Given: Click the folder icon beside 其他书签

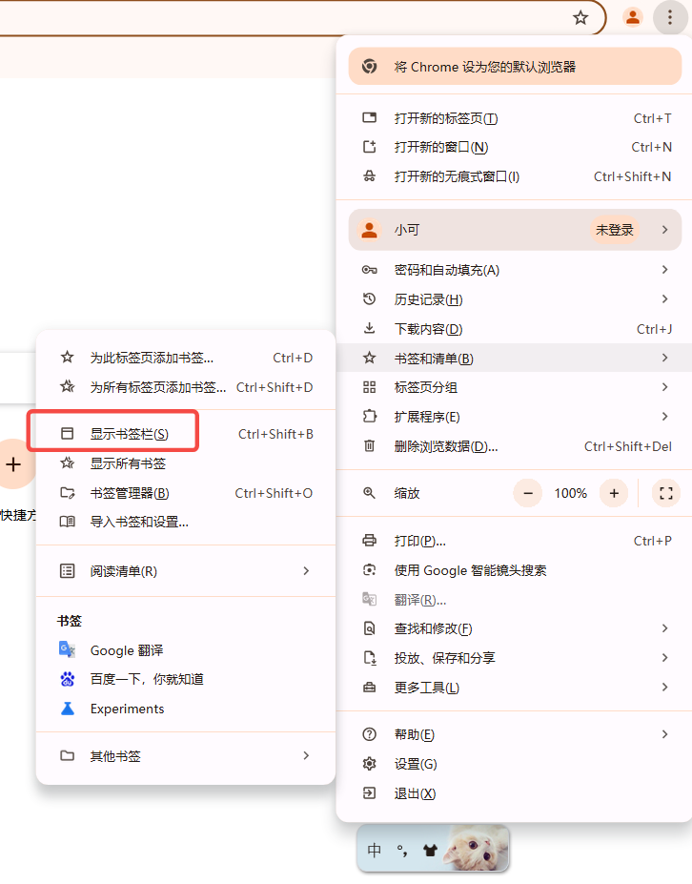Looking at the screenshot, I should pos(67,755).
